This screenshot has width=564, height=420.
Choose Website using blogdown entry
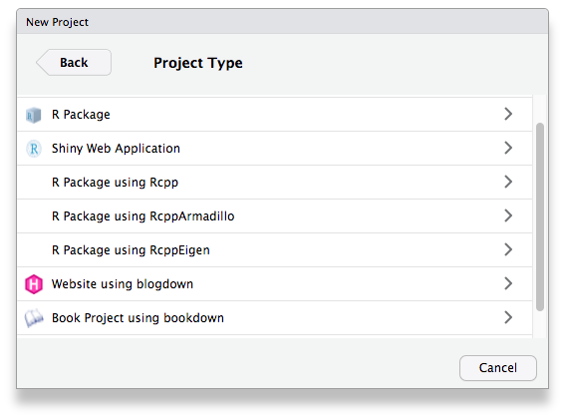[x=274, y=284]
